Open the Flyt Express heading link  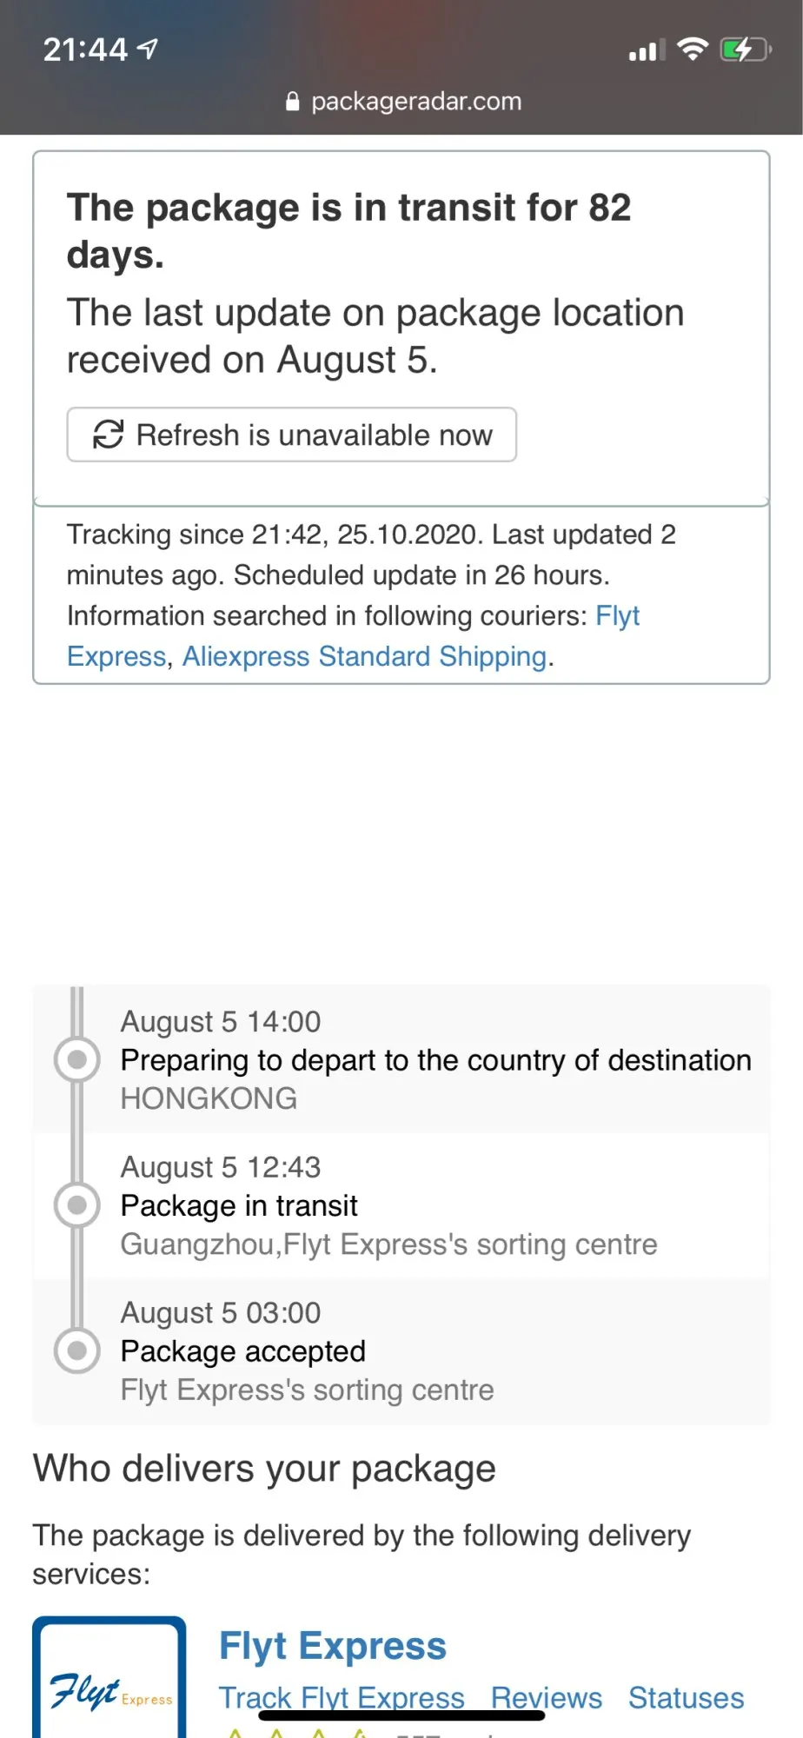click(333, 1646)
